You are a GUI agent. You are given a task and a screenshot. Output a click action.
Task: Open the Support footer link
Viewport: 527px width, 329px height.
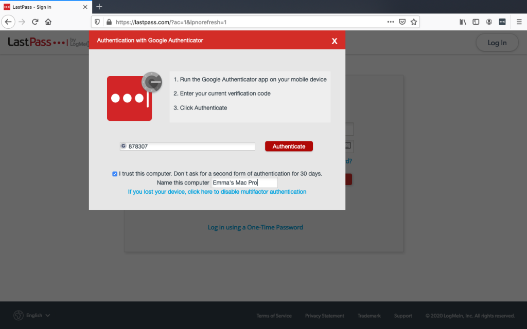pos(403,316)
